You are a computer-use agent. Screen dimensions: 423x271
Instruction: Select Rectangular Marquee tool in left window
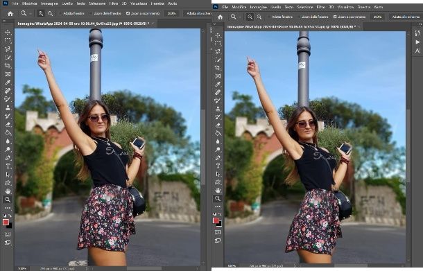click(x=8, y=41)
